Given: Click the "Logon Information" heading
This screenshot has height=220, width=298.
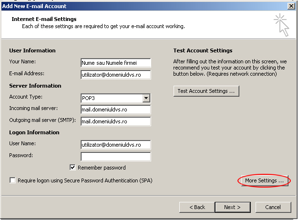Looking at the screenshot, I should click(x=34, y=132).
